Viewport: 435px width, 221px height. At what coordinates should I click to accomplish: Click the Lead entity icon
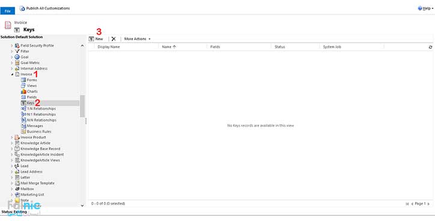(17, 166)
